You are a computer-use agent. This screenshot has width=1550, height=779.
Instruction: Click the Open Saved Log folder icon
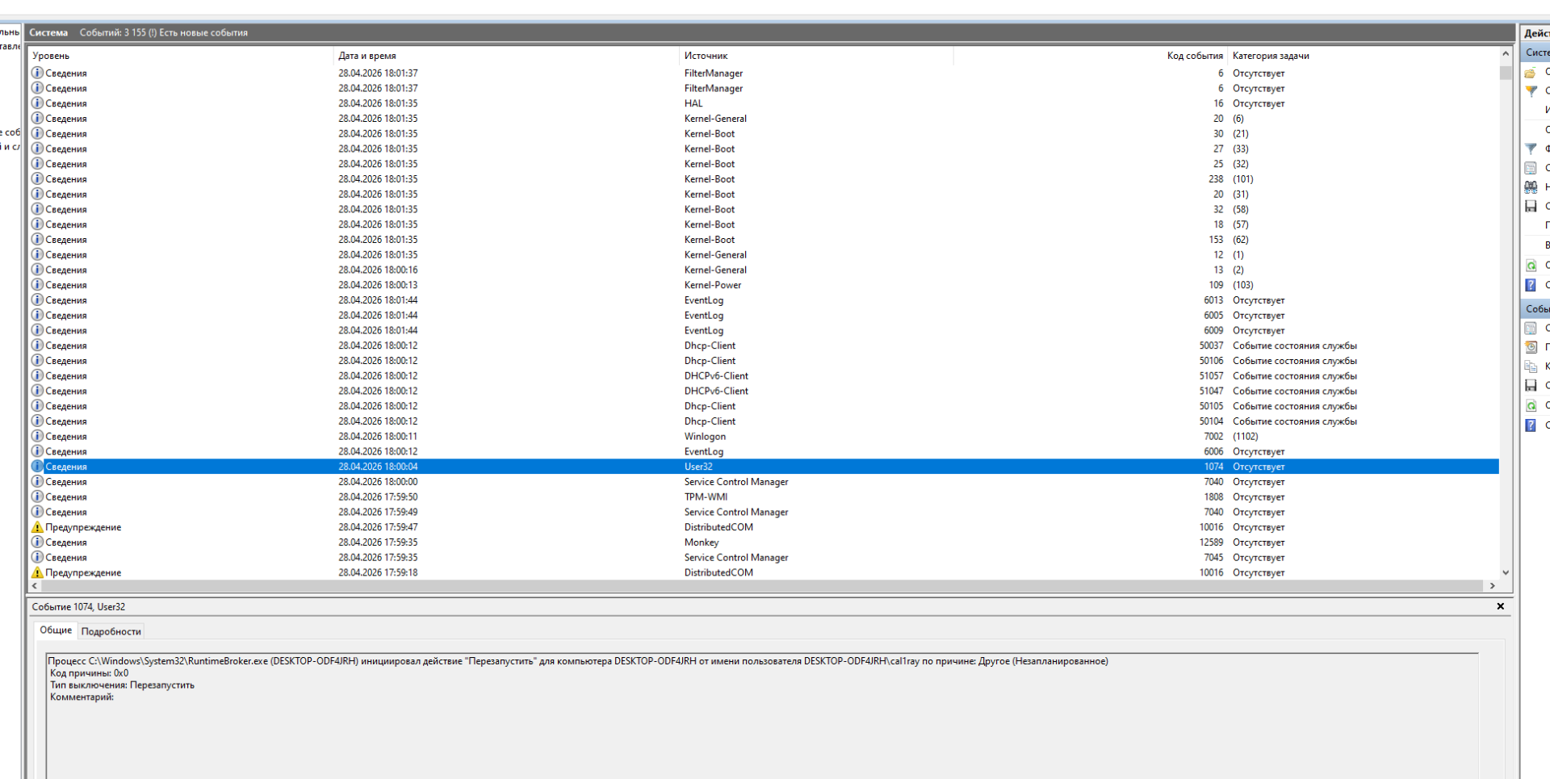coord(1530,73)
